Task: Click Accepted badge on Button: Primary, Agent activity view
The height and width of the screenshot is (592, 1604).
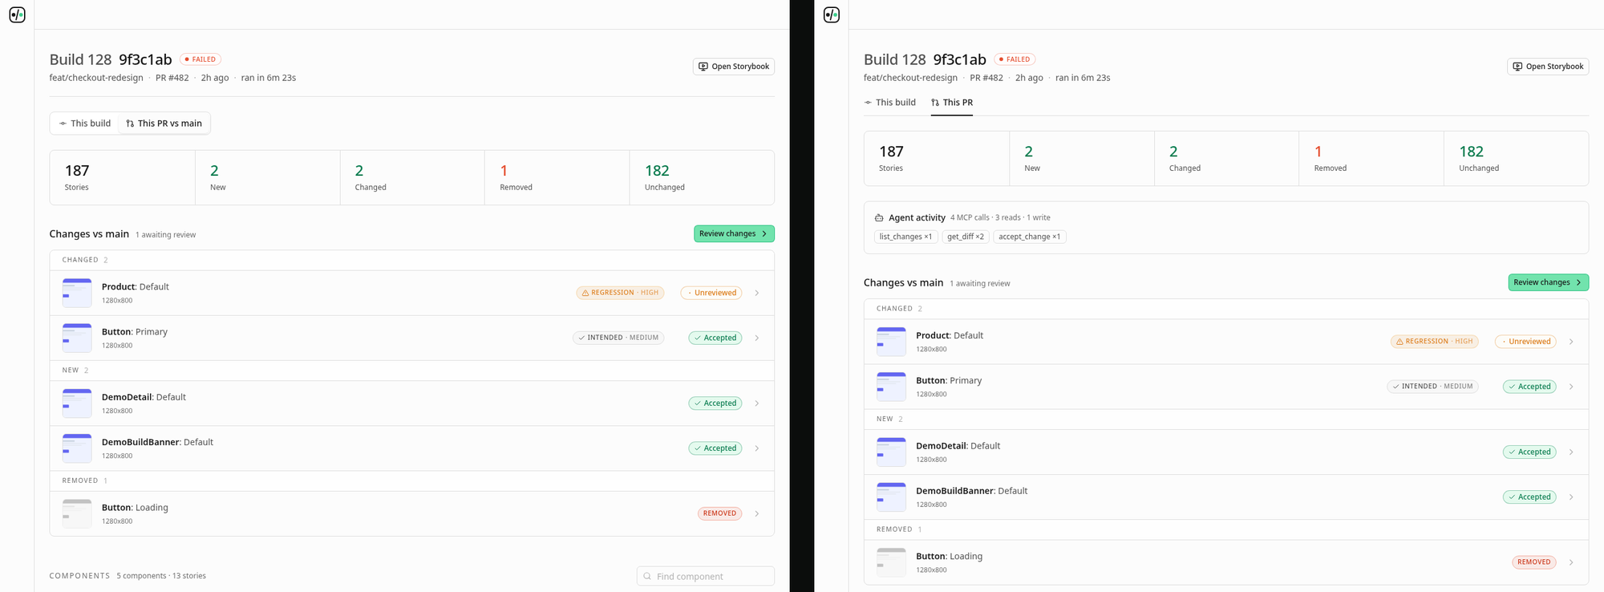Action: tap(1529, 387)
